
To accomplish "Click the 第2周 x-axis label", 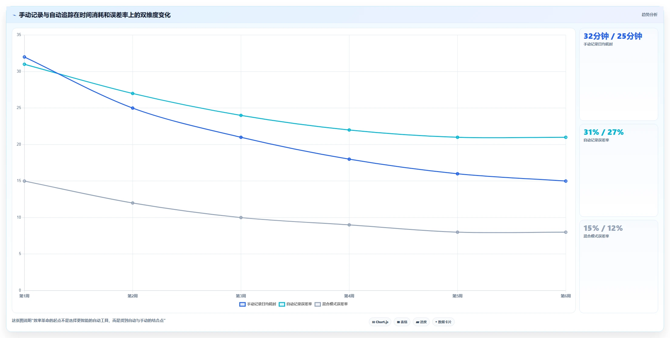I will 133,296.
